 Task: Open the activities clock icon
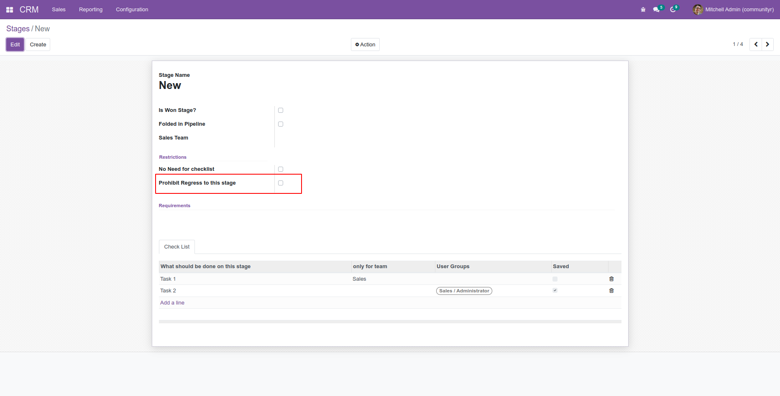pos(673,10)
